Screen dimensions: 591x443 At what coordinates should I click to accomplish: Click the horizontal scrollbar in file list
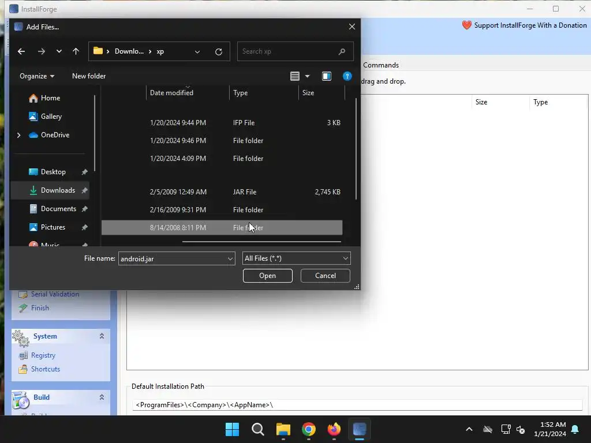(x=261, y=242)
